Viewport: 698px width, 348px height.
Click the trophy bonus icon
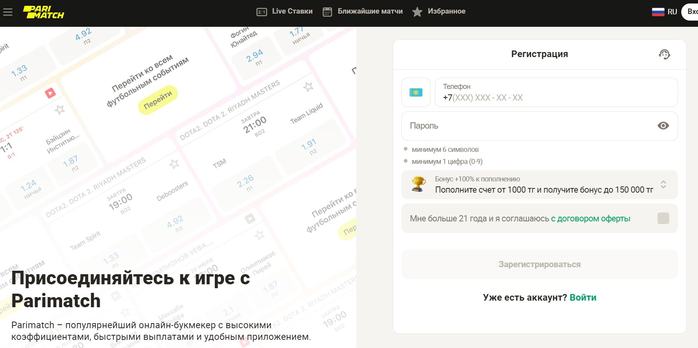418,184
